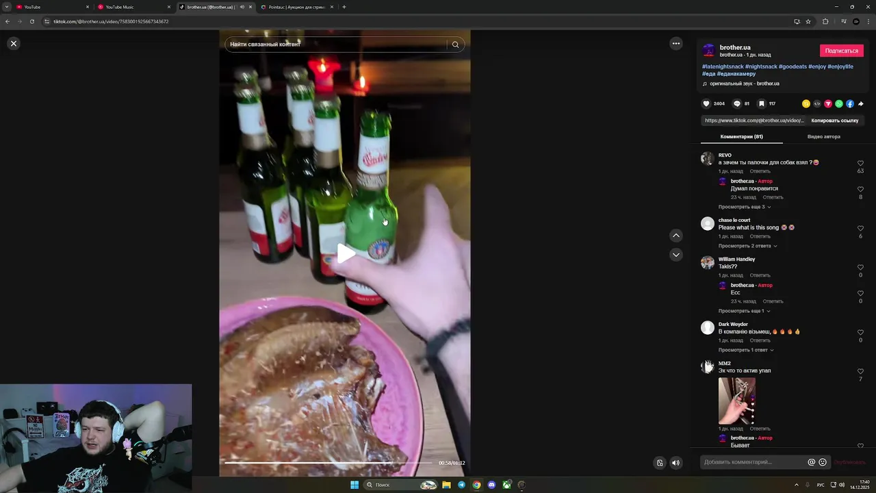The height and width of the screenshot is (493, 876).
Task: Open File Explorer from taskbar
Action: 446,485
